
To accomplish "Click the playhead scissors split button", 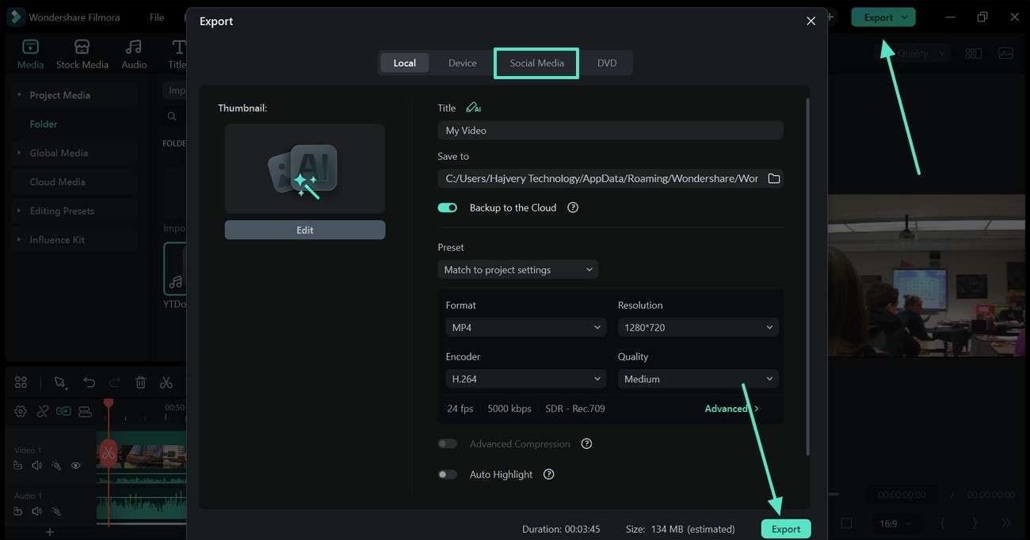I will coord(109,453).
